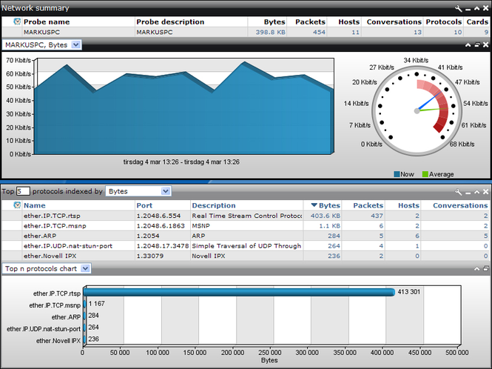Open wrench settings in Top protocols panel
The image size is (492, 369).
click(x=459, y=191)
